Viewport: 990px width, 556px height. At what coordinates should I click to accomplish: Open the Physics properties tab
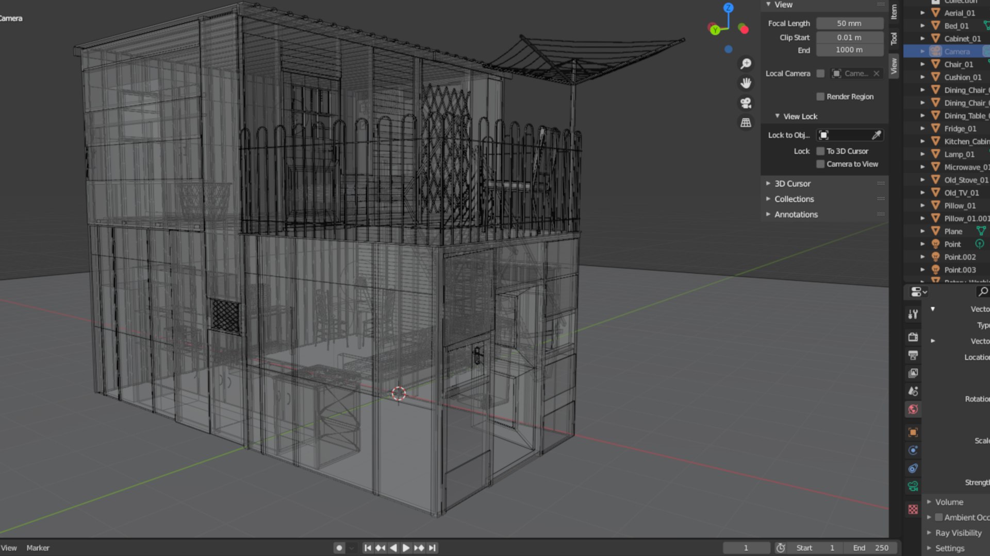(x=913, y=450)
